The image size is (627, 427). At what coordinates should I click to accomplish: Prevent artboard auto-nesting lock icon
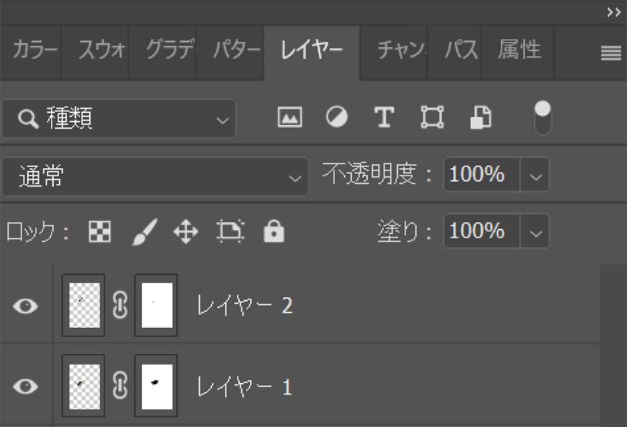[230, 232]
